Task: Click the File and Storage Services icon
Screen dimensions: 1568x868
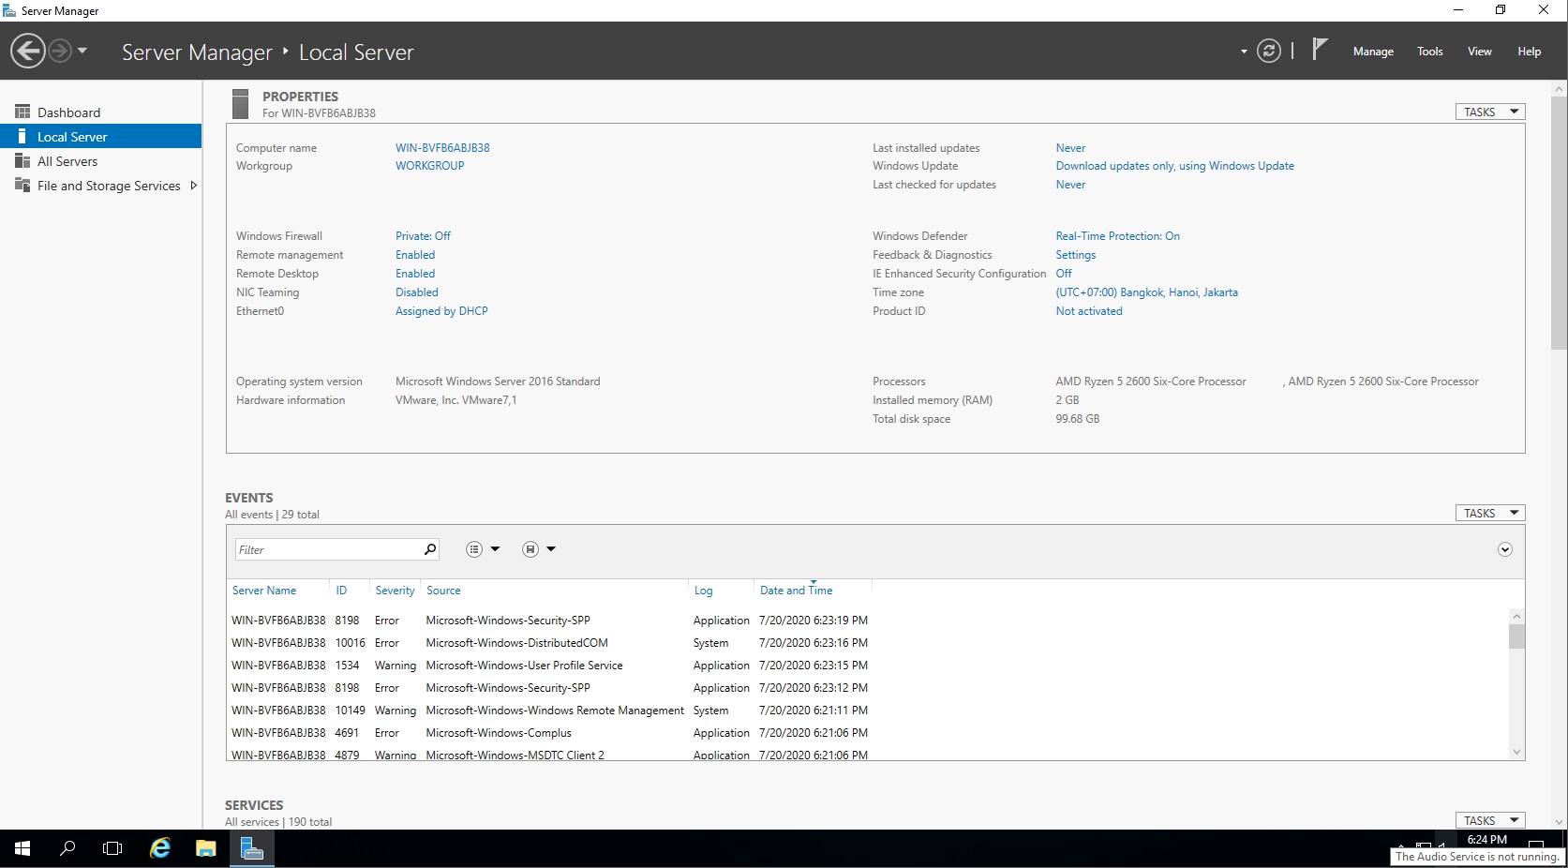Action: (22, 185)
